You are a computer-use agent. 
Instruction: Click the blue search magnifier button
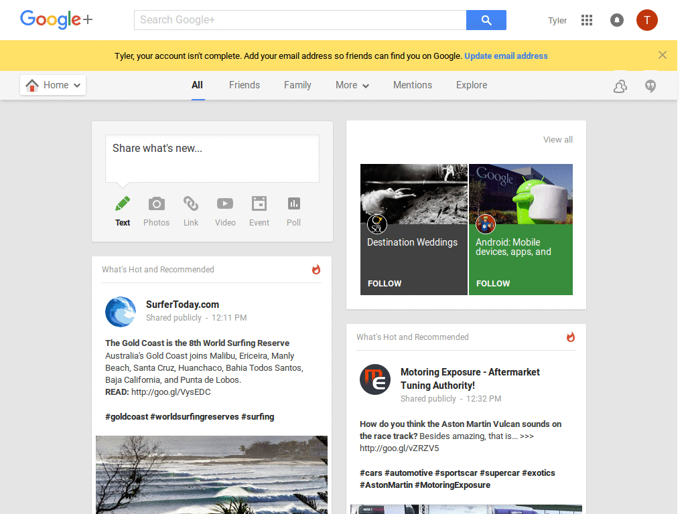(486, 20)
